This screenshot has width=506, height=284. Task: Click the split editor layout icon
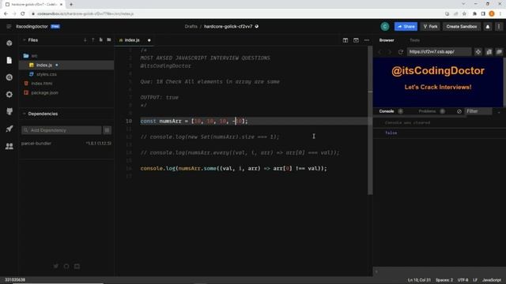pos(346,40)
